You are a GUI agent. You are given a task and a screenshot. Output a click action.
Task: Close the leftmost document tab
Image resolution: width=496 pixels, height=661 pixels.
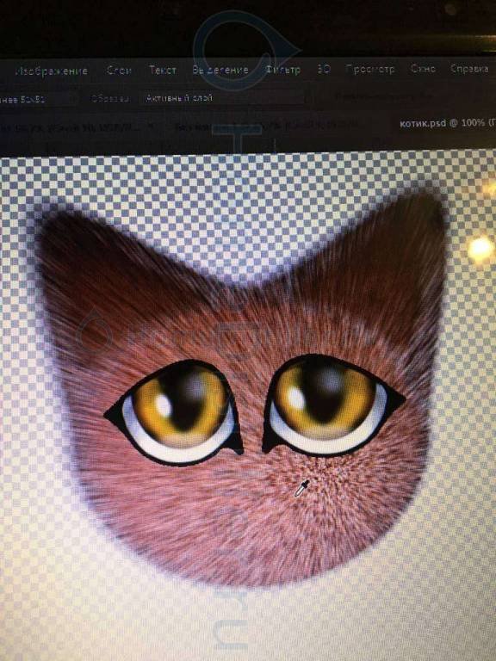point(152,127)
